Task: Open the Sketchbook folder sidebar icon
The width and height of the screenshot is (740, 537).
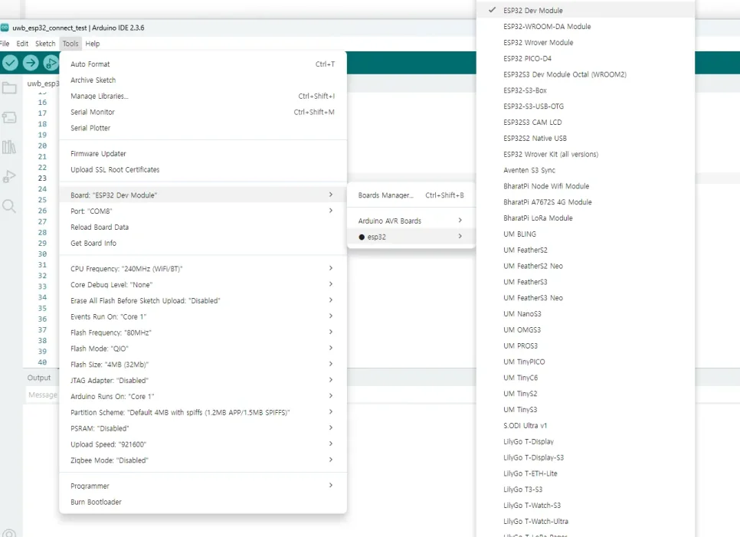Action: (9, 88)
